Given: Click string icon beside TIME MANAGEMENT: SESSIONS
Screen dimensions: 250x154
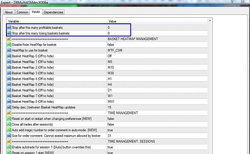Looking at the screenshot, I should coord(9,141).
